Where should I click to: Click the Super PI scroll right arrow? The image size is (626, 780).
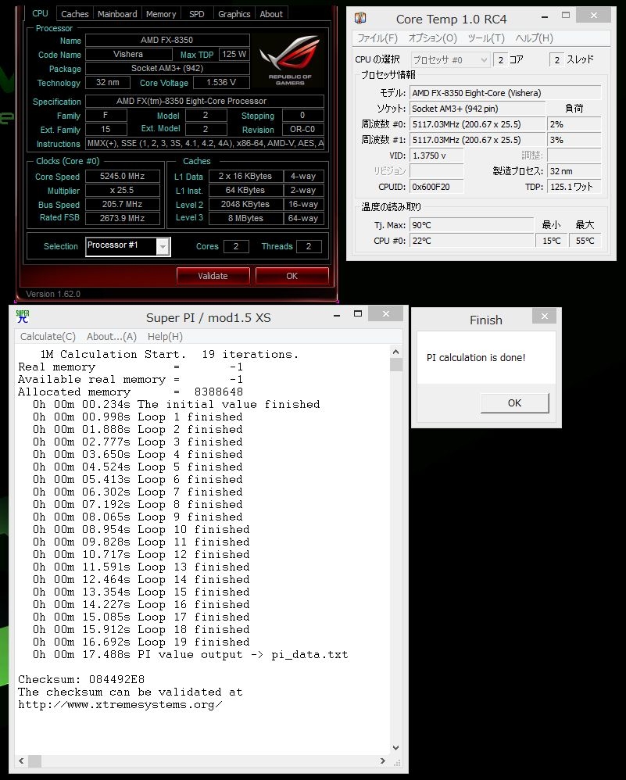[383, 761]
